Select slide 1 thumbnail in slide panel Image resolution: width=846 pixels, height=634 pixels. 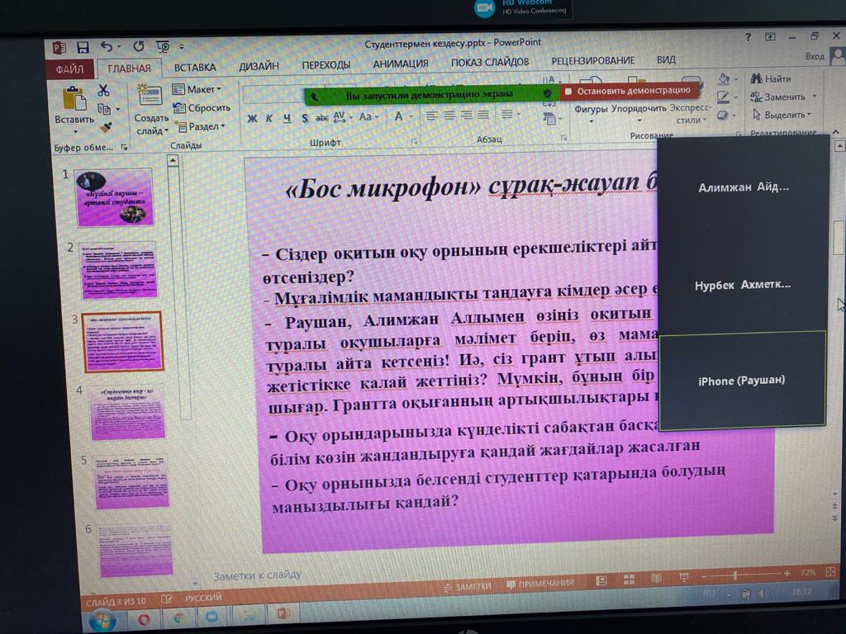coord(115,197)
